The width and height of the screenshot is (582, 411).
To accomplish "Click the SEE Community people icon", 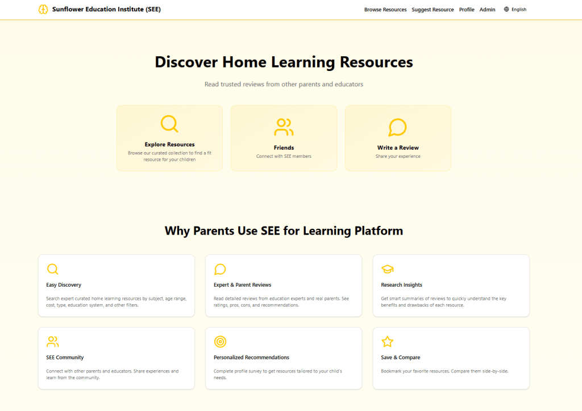I will [x=52, y=342].
